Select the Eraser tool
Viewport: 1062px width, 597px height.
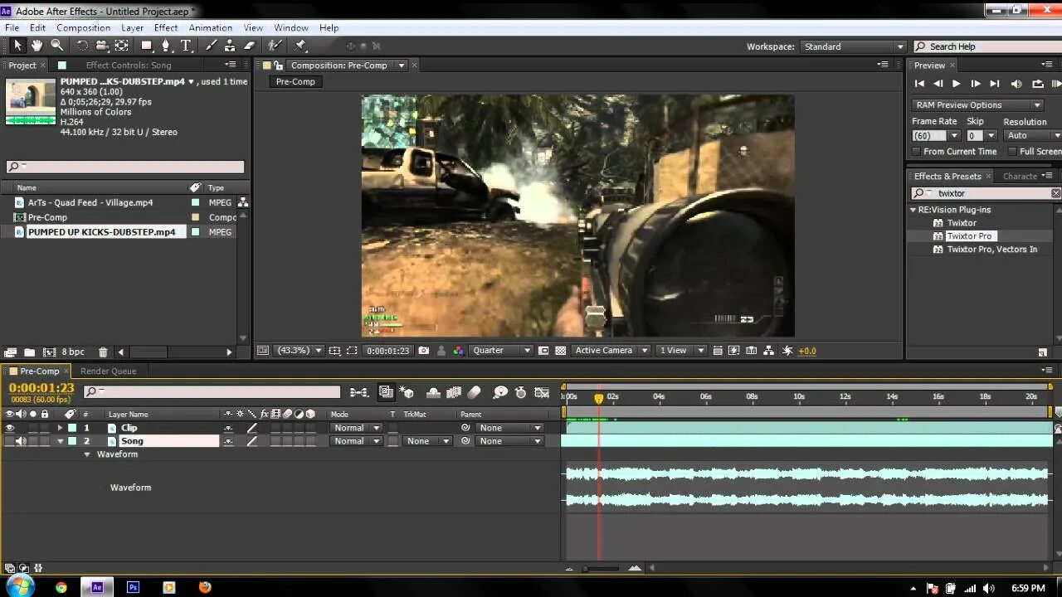(249, 46)
